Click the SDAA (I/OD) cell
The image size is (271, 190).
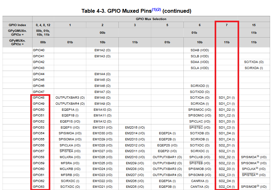click(200, 62)
